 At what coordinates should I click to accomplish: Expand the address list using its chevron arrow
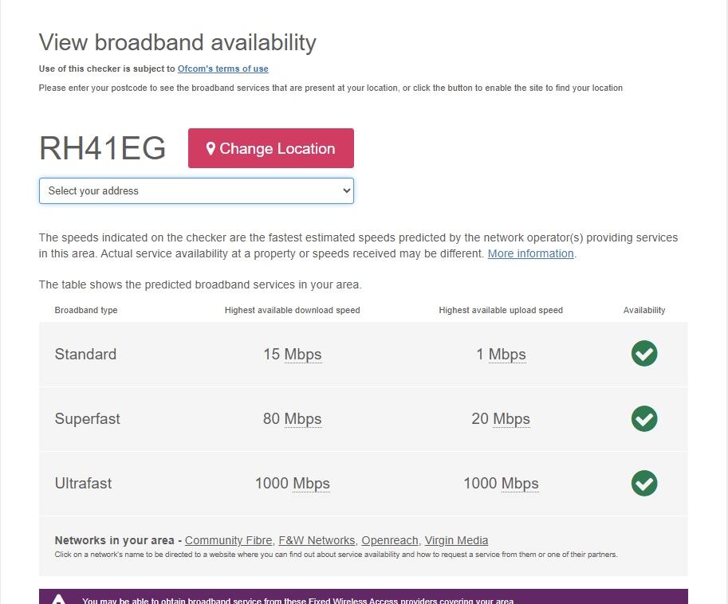click(344, 190)
